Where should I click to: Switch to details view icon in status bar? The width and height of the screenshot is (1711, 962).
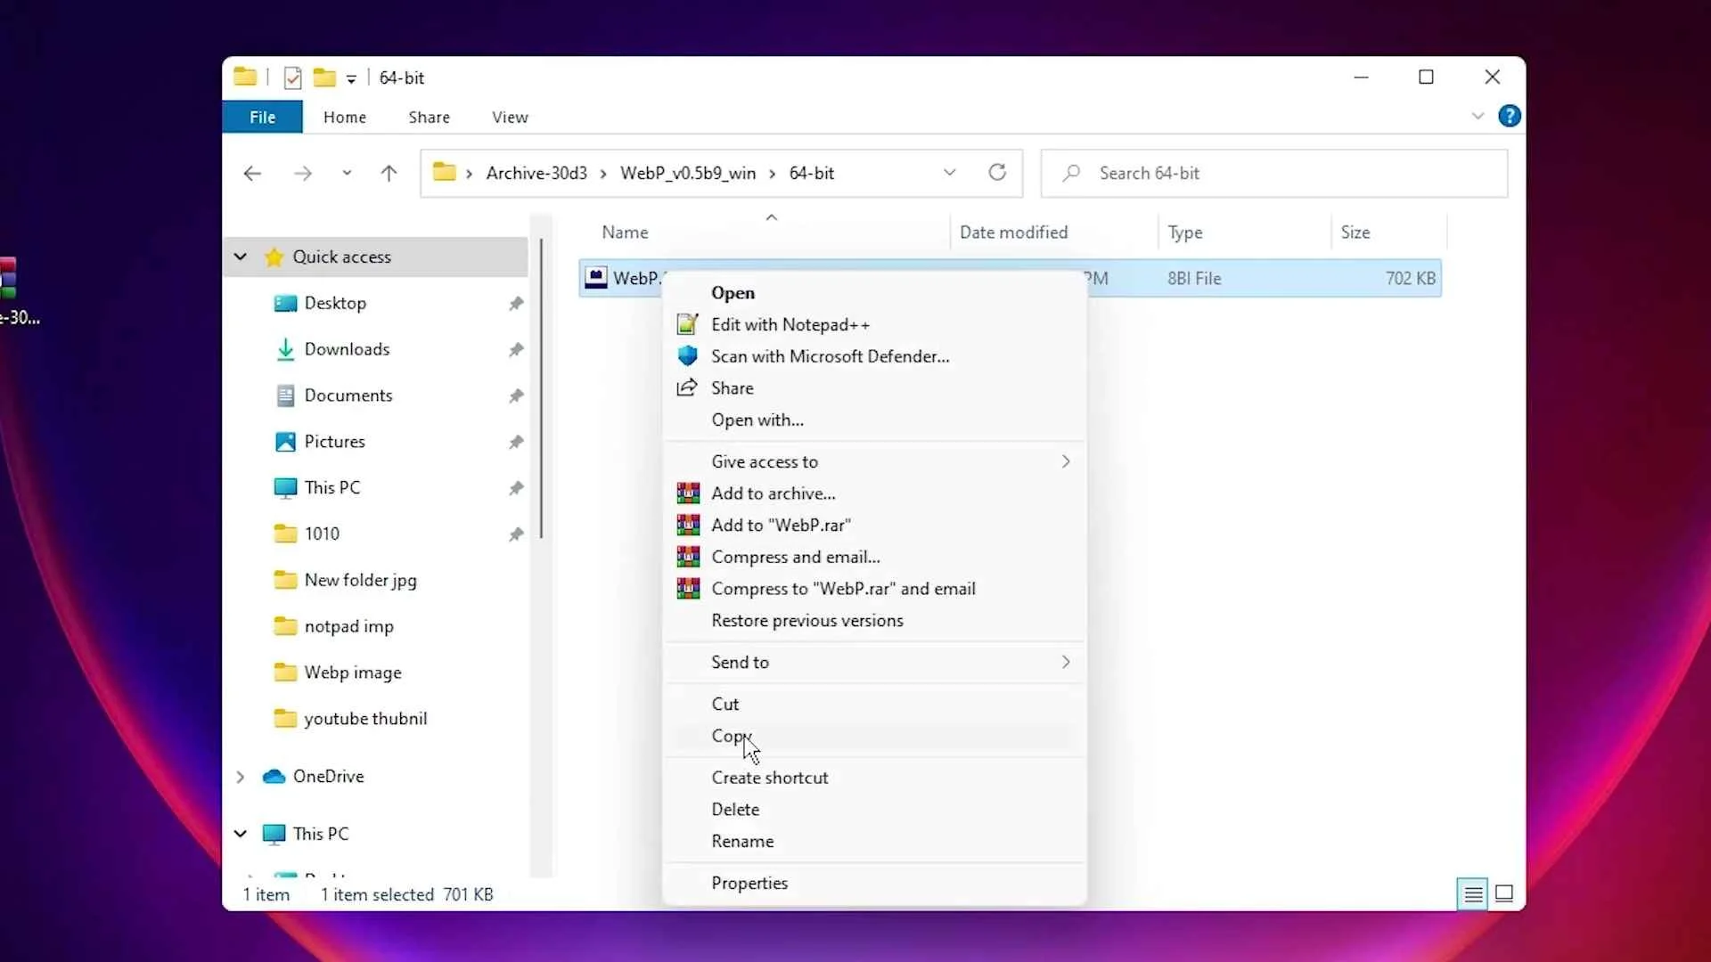1473,893
